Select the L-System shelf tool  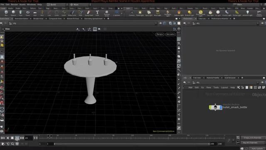tap(117, 13)
